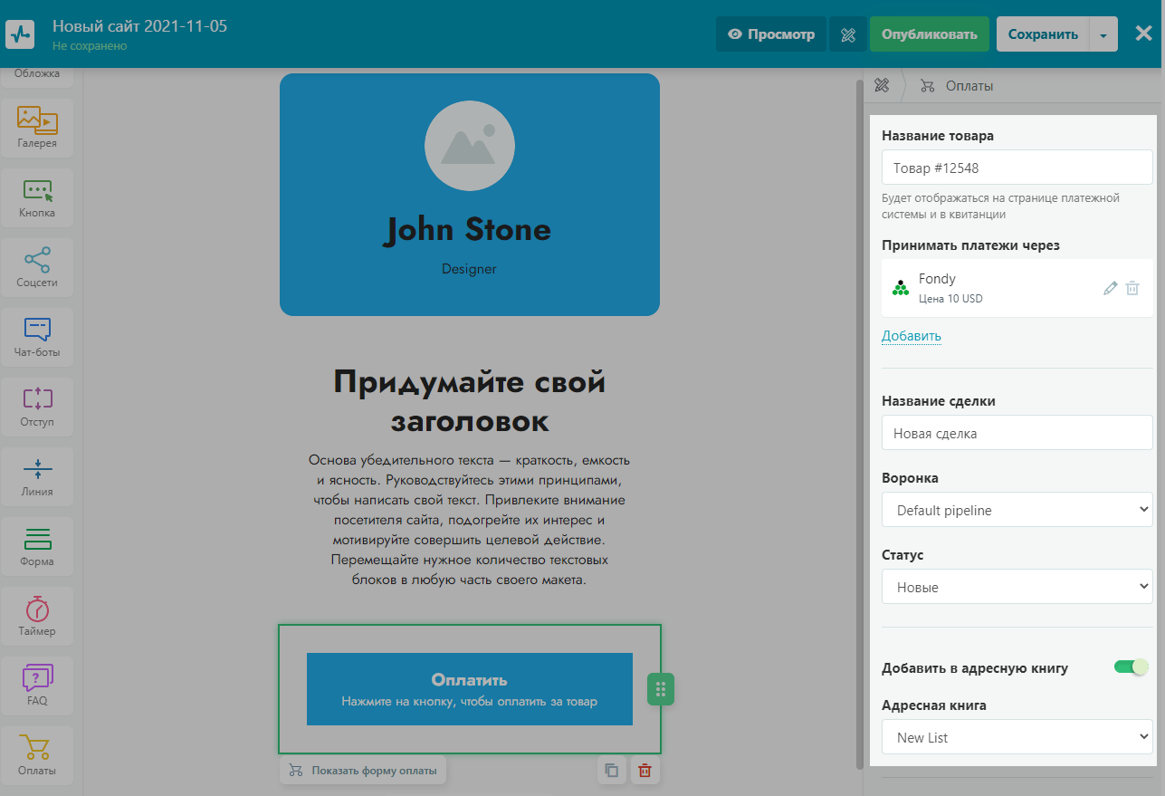Open the address book New List dropdown
This screenshot has width=1165, height=796.
tap(1017, 738)
